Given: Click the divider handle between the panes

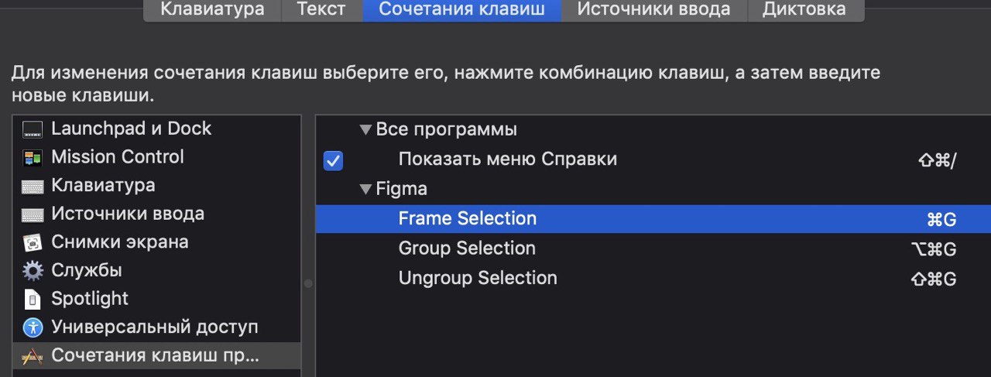Looking at the screenshot, I should (x=308, y=283).
